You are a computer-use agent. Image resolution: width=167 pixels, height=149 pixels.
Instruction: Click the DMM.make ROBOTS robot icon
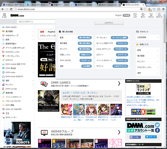(x=3, y=76)
